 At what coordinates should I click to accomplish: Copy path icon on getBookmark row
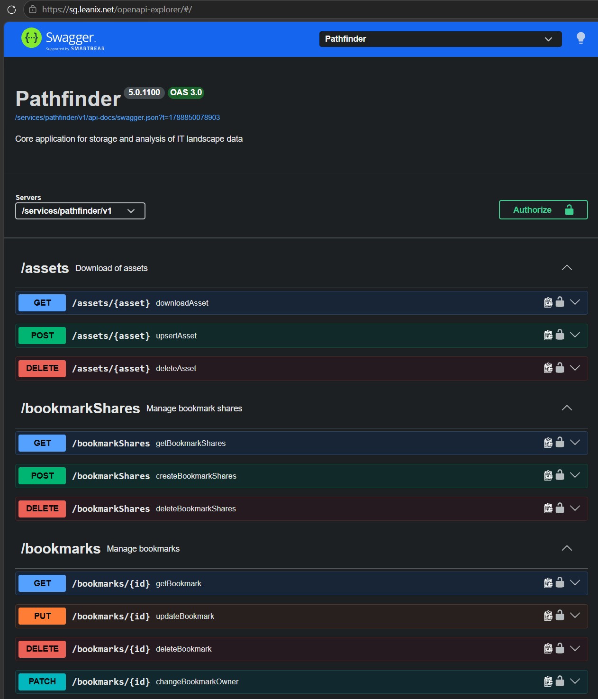click(x=548, y=583)
